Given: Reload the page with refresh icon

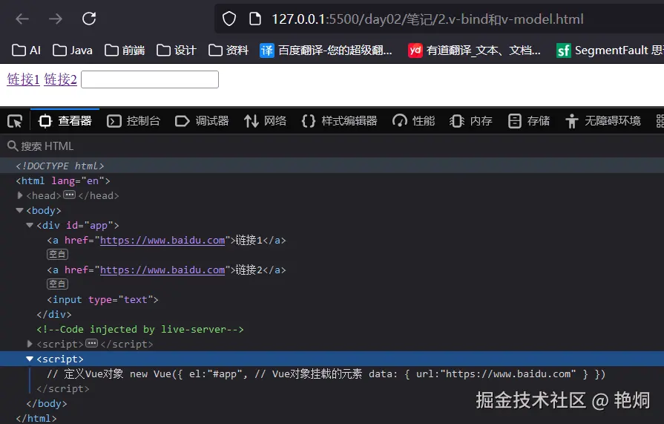Looking at the screenshot, I should (x=89, y=19).
